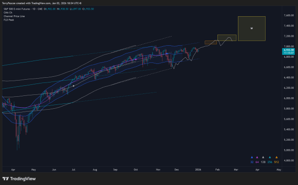Select the small orange projection box
Viewport: 298px width, 185px height.
tap(211, 42)
